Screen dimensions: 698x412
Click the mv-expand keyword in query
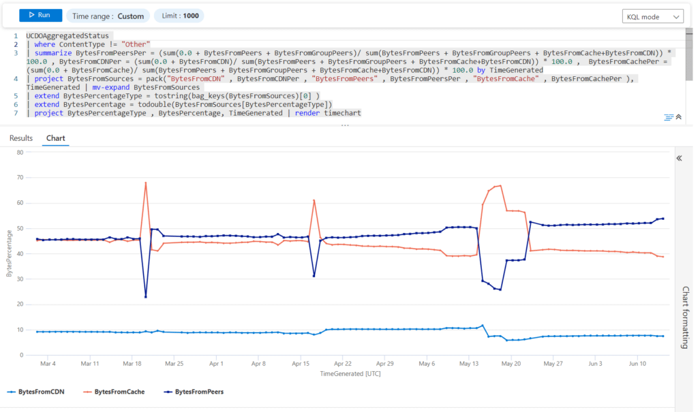111,87
